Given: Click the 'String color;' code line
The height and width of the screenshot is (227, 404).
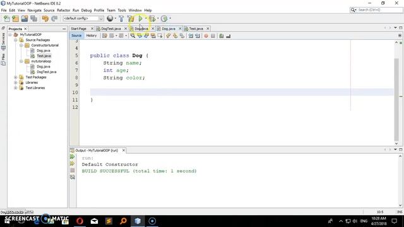Looking at the screenshot, I should [124, 78].
